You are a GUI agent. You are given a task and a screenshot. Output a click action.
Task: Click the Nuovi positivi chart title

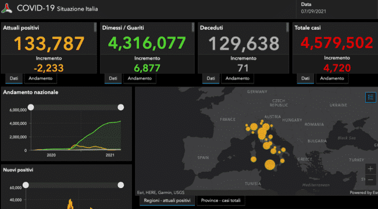tap(18, 170)
